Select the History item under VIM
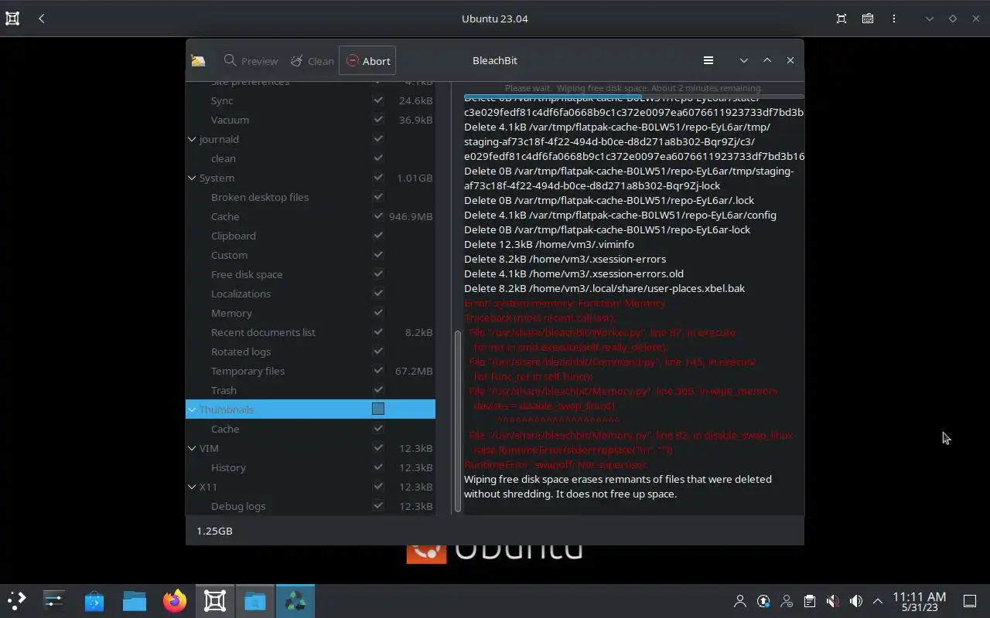Image resolution: width=990 pixels, height=618 pixels. pyautogui.click(x=228, y=467)
